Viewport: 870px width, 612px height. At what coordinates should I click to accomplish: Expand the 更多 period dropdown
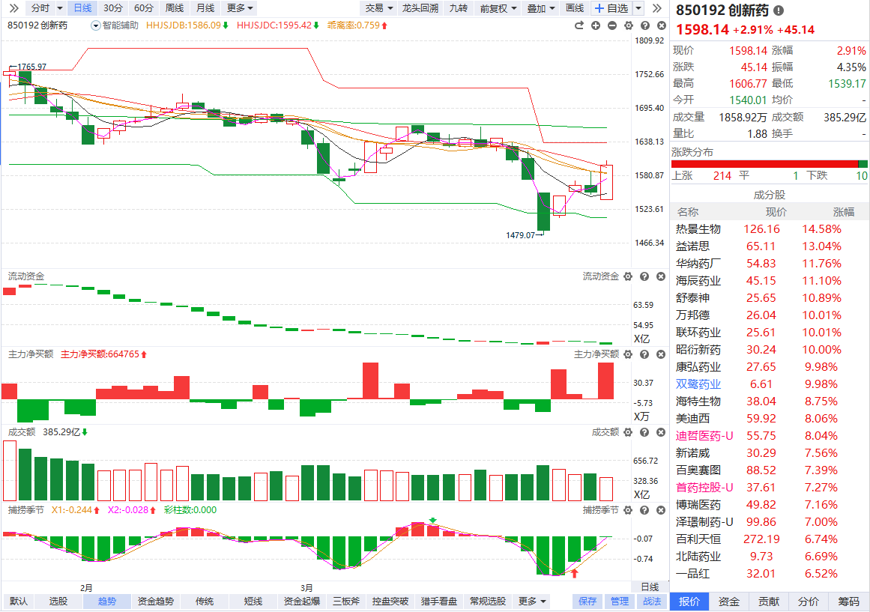pos(240,8)
